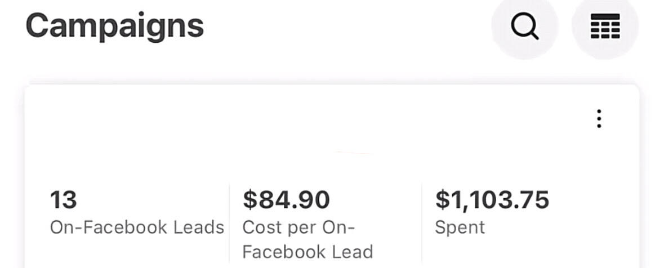Click the dollar sign of $1,103.75
Screen dimensions: 664x268
[443, 200]
